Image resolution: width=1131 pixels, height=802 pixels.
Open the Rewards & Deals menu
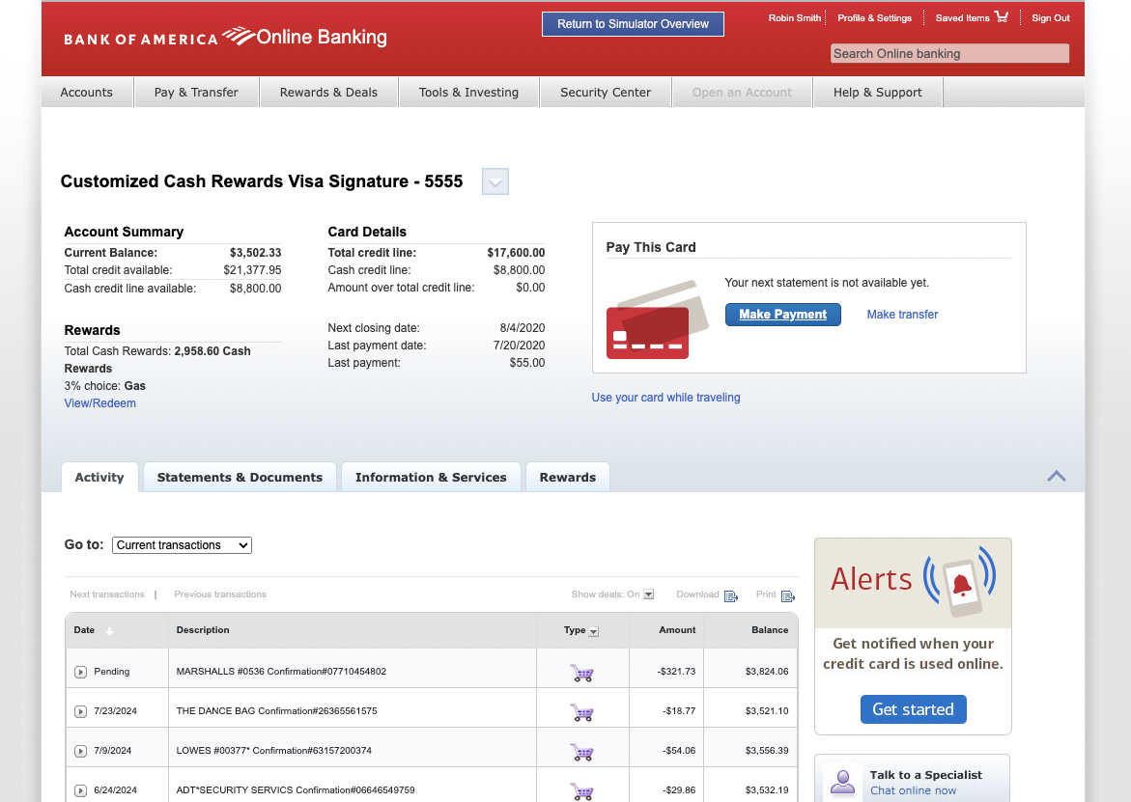pos(329,93)
